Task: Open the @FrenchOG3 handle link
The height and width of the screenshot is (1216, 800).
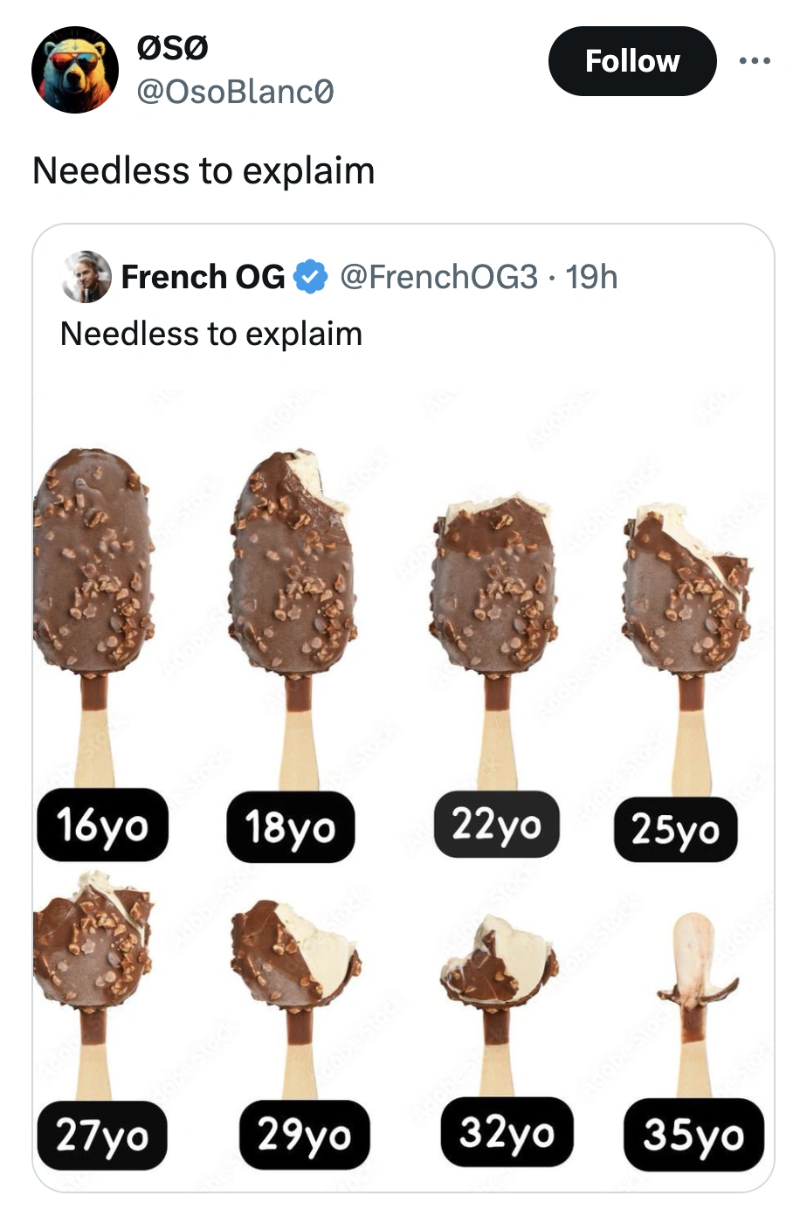Action: coord(441,277)
